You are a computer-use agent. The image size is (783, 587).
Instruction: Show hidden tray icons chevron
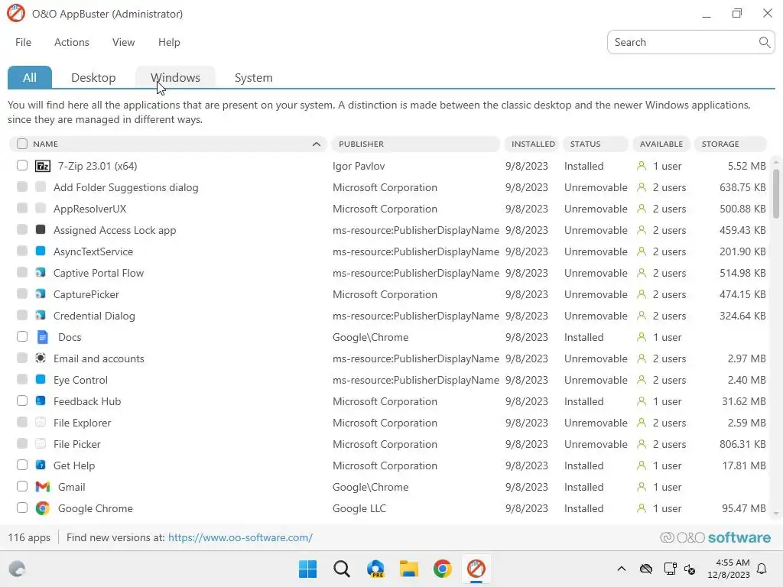click(621, 569)
